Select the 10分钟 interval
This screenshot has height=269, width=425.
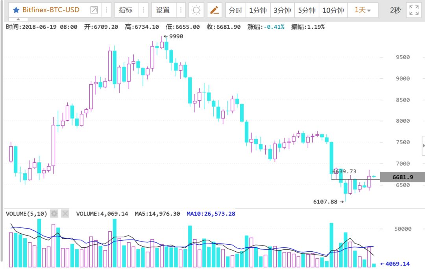point(333,10)
